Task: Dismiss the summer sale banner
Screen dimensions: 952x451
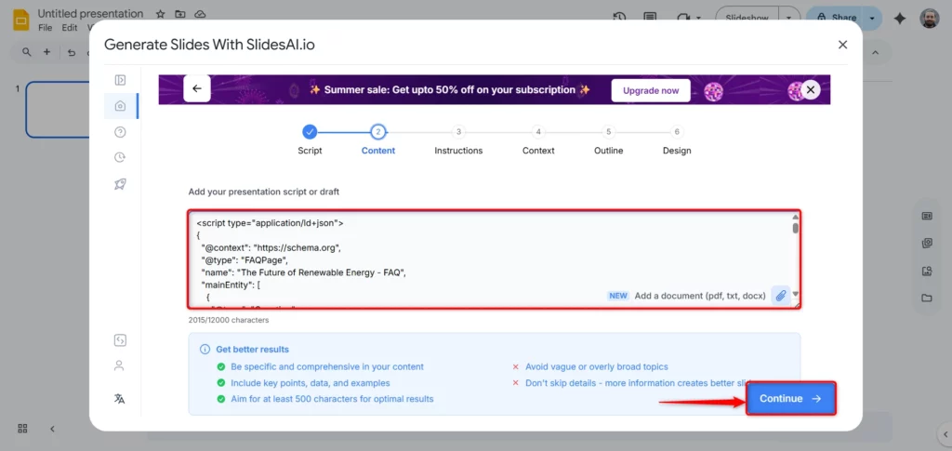Action: pyautogui.click(x=811, y=89)
